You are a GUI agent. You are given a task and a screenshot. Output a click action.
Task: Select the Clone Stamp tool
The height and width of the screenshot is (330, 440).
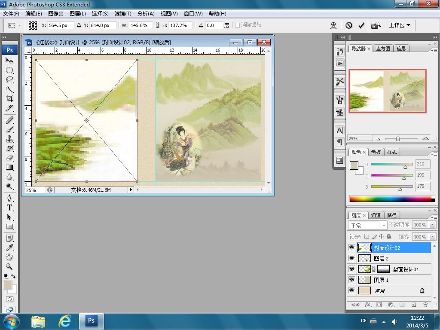[x=9, y=139]
